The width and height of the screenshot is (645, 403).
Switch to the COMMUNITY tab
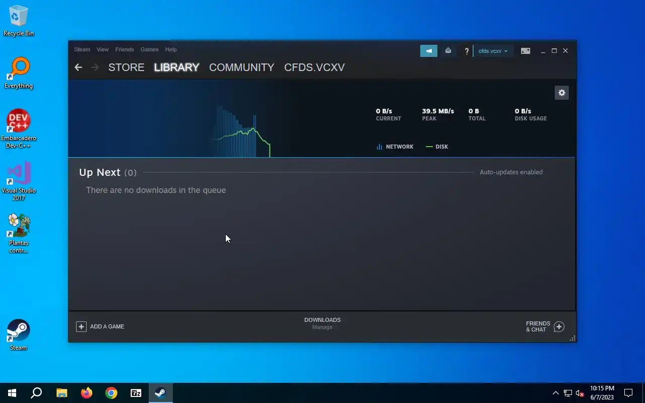[x=241, y=67]
